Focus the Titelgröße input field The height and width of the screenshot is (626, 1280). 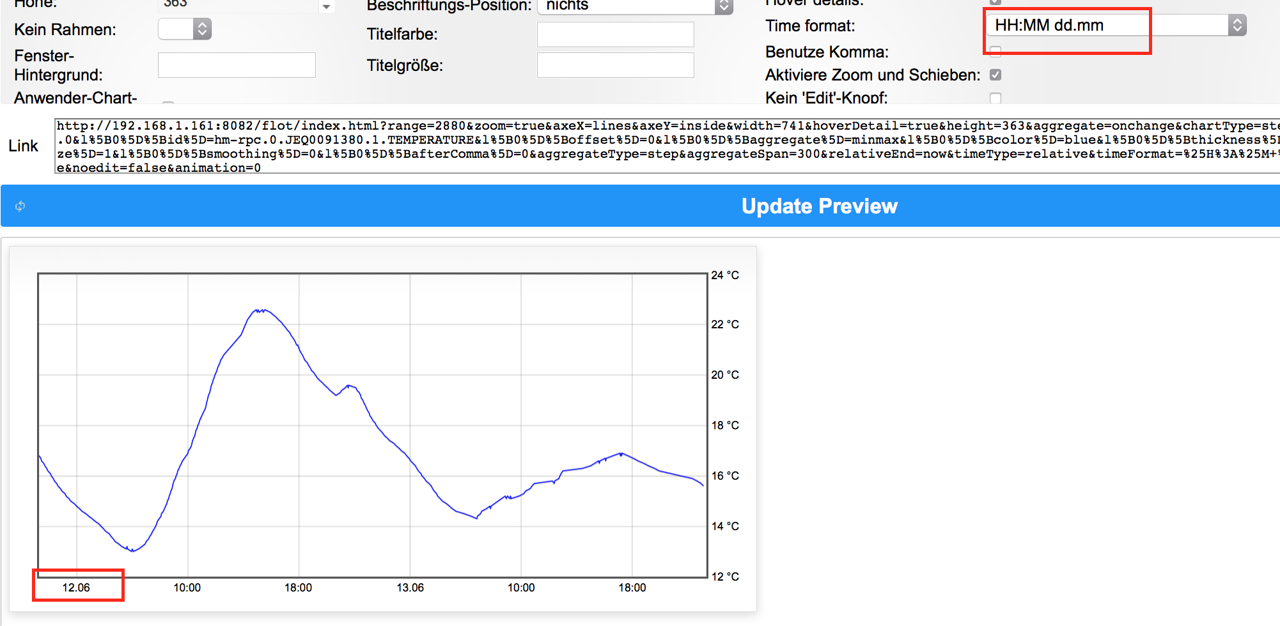coord(616,65)
